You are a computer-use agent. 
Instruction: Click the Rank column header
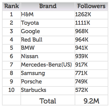[x=11, y=6]
